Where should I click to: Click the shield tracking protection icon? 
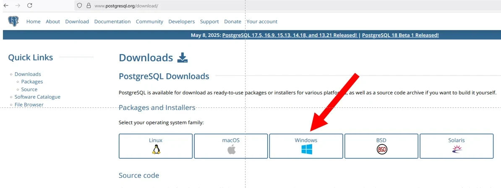coord(80,6)
